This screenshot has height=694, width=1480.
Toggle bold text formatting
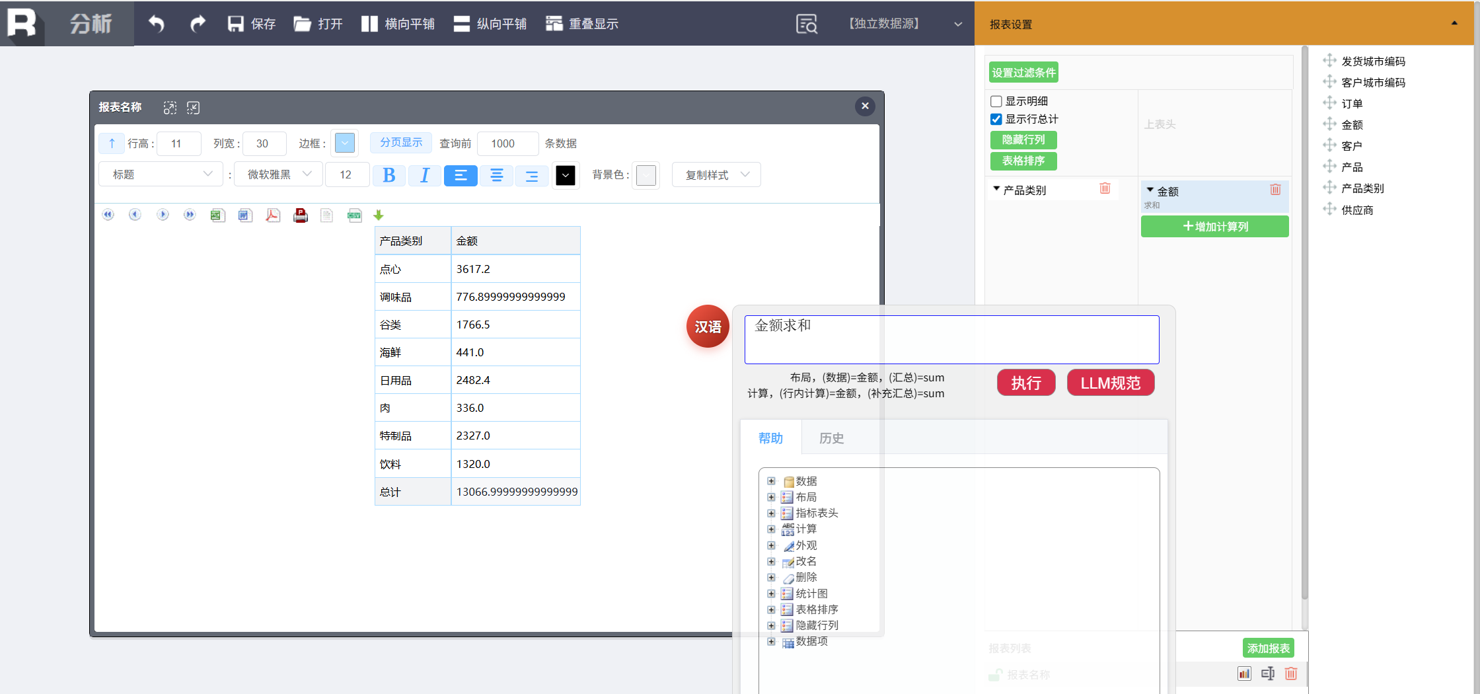point(389,175)
